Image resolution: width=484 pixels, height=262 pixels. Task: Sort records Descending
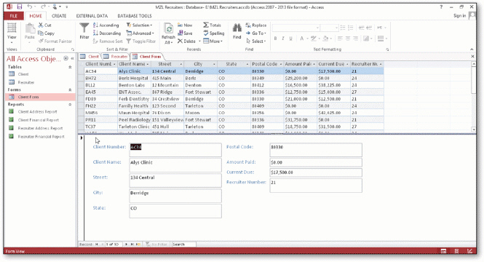(107, 33)
